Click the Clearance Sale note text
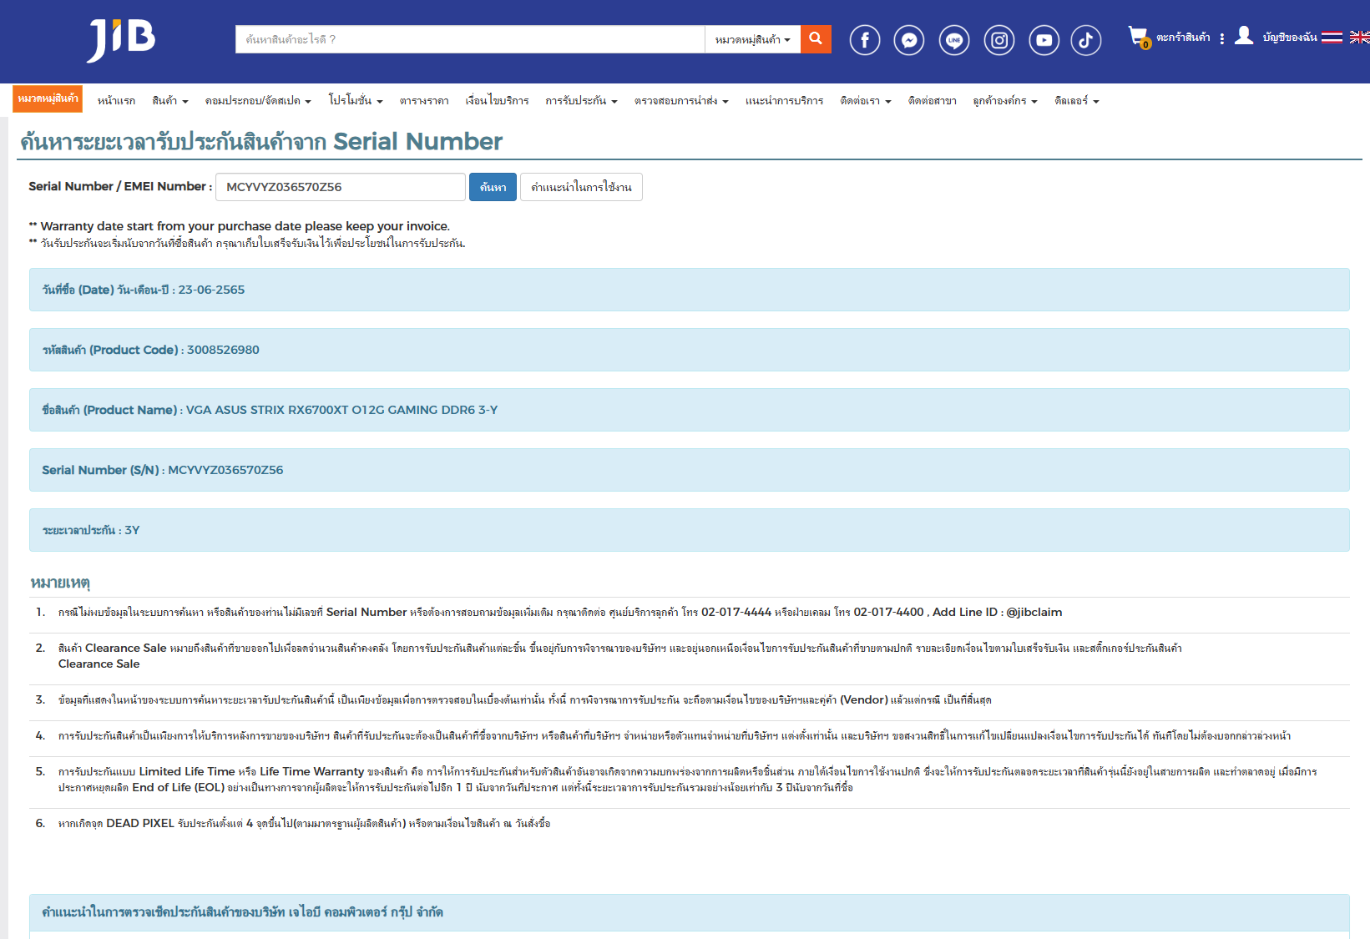 (x=620, y=656)
